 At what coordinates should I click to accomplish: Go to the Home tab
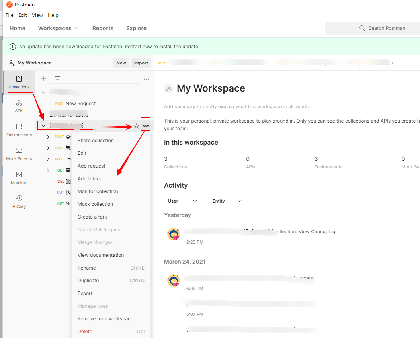coord(18,28)
